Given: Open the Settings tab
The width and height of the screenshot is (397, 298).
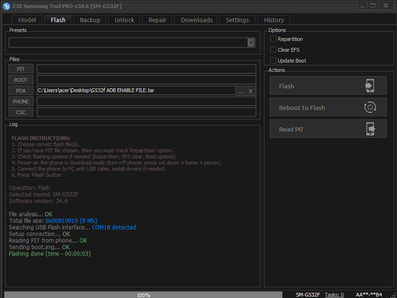Looking at the screenshot, I should pos(237,20).
